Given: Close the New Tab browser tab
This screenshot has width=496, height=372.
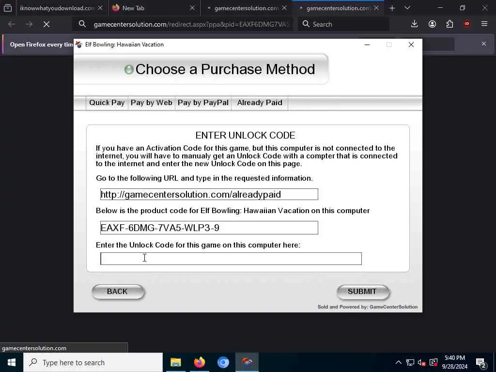Looking at the screenshot, I should pos(192,8).
